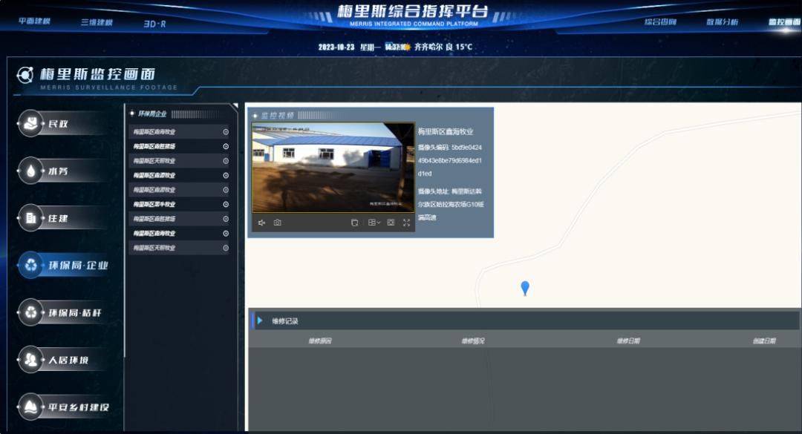Select the 人居环境 sidebar icon
Viewport: 802px width, 434px height.
31,360
